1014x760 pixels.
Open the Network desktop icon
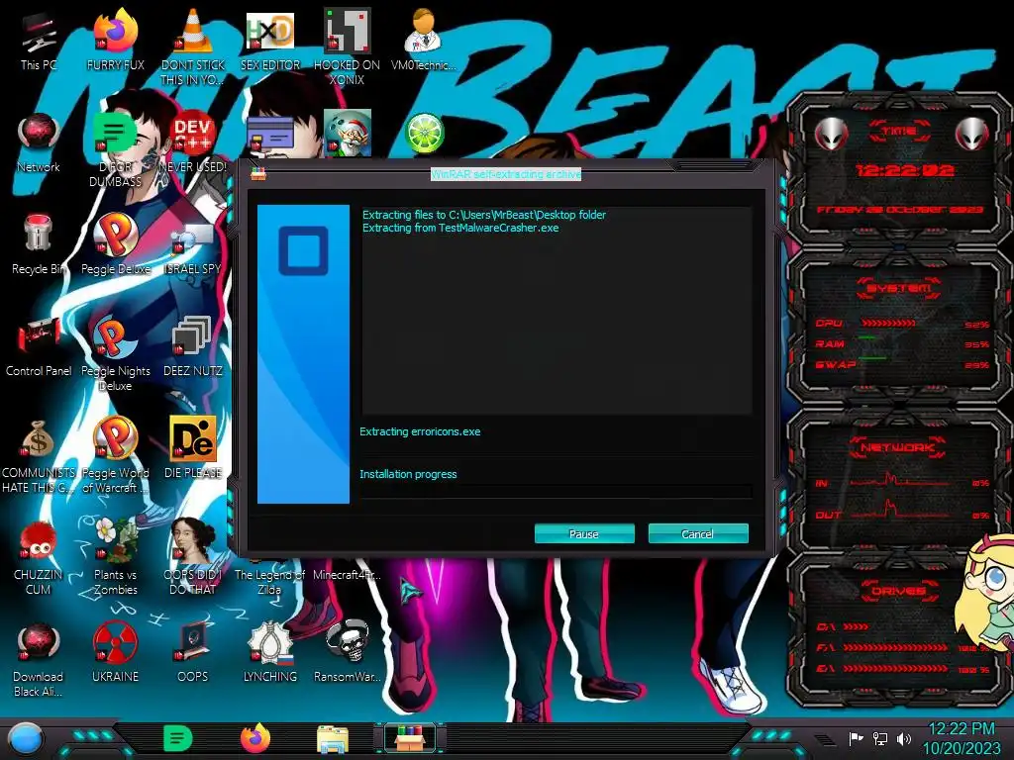coord(39,143)
